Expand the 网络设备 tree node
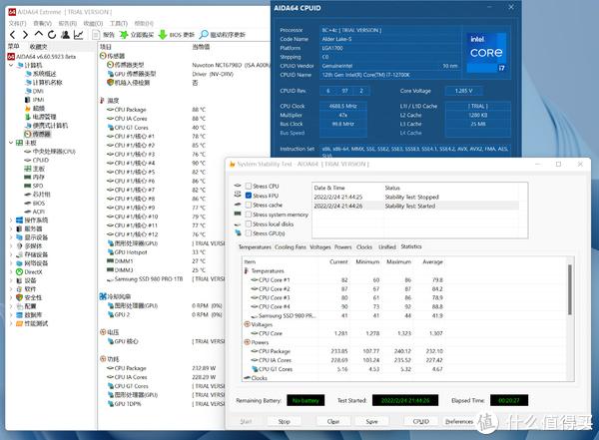599x440 pixels. (11, 263)
